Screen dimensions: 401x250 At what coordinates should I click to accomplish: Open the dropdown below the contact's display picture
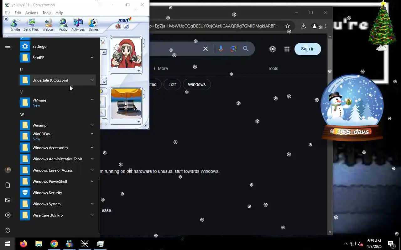(138, 71)
